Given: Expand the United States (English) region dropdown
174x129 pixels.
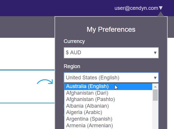Looking at the screenshot, I should [x=111, y=78].
